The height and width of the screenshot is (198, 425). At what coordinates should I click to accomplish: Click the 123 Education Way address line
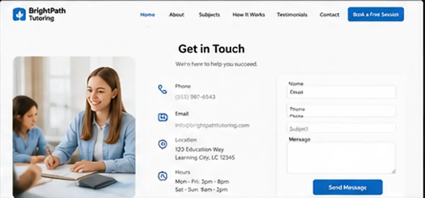click(x=200, y=149)
